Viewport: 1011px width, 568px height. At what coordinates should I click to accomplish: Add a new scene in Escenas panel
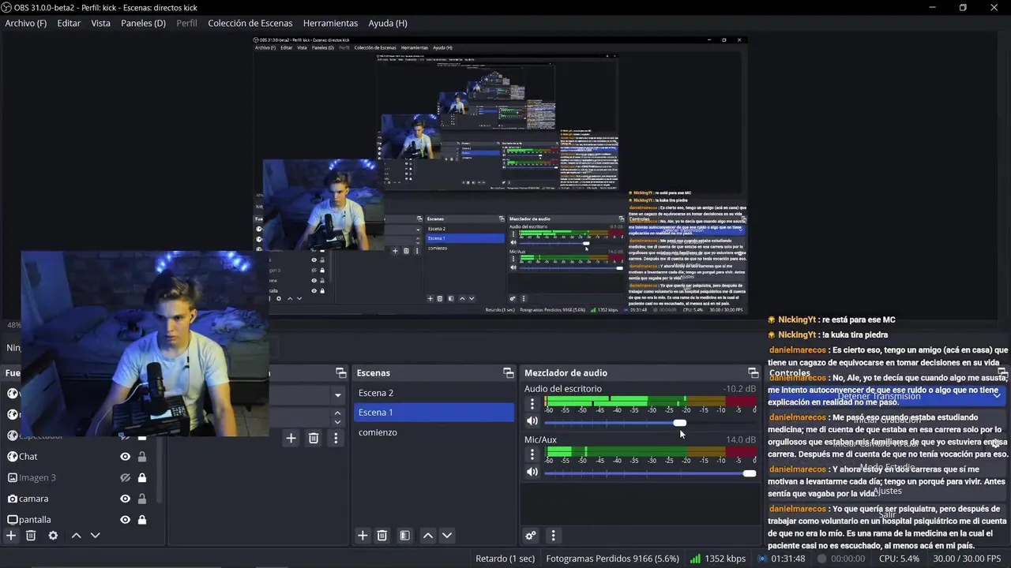[x=363, y=536]
